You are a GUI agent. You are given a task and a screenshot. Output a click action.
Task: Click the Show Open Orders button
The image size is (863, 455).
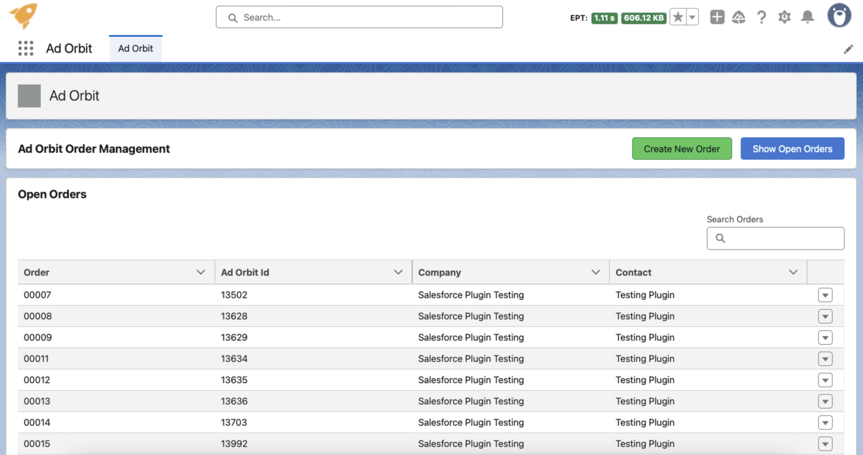coord(792,148)
